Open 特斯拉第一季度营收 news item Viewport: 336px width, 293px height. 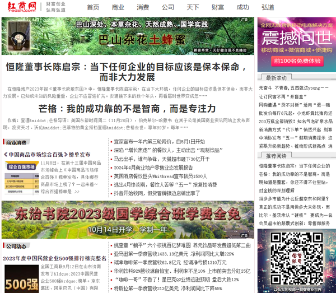pyautogui.click(x=168, y=289)
